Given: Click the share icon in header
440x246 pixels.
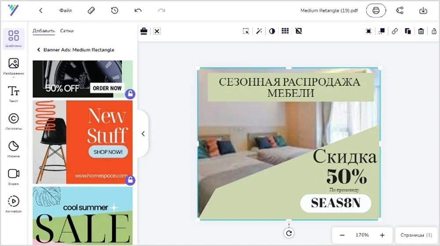Looking at the screenshot, I should point(400,11).
